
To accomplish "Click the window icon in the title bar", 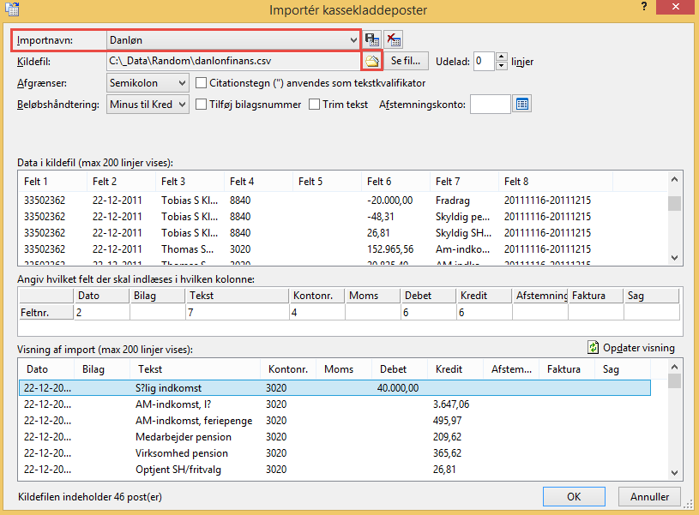I will tap(9, 9).
